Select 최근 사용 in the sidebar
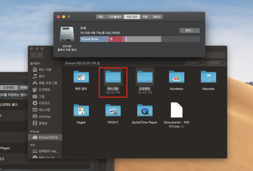The height and width of the screenshot is (171, 253). 45,69
